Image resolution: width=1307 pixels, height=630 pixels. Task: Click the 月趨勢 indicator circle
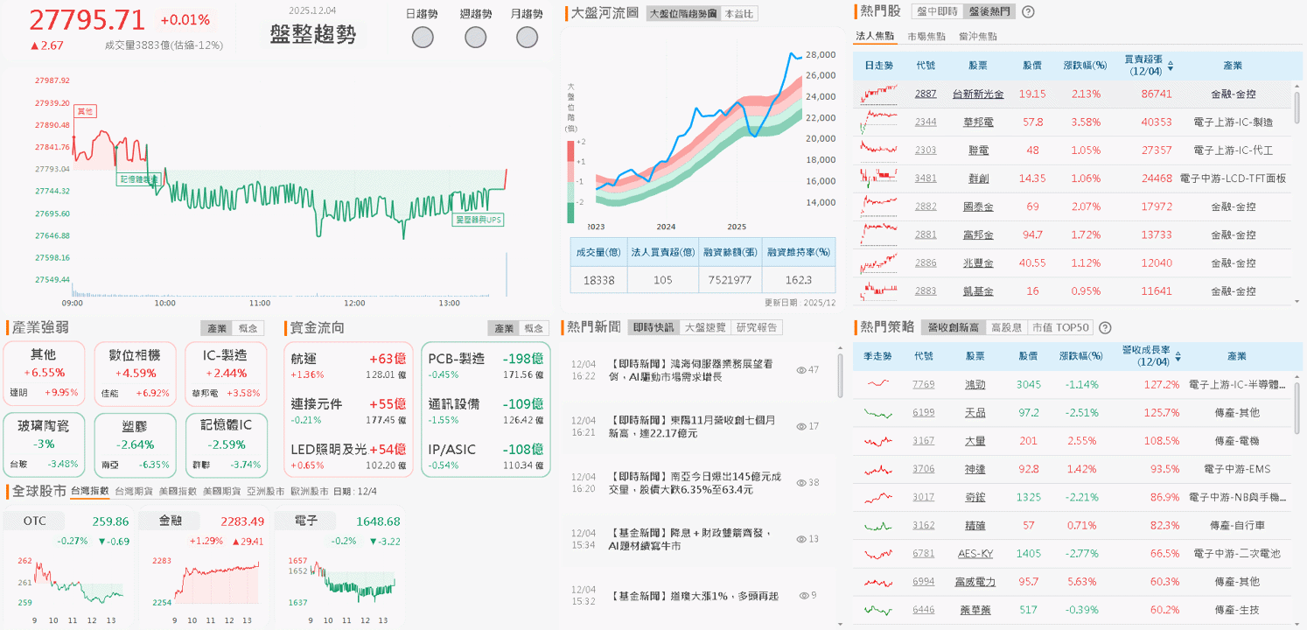point(527,38)
